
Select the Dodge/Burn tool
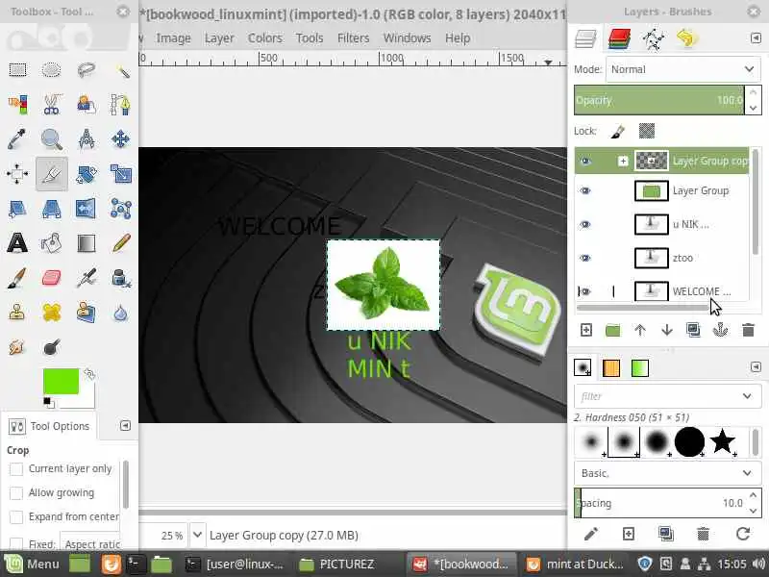tap(52, 347)
